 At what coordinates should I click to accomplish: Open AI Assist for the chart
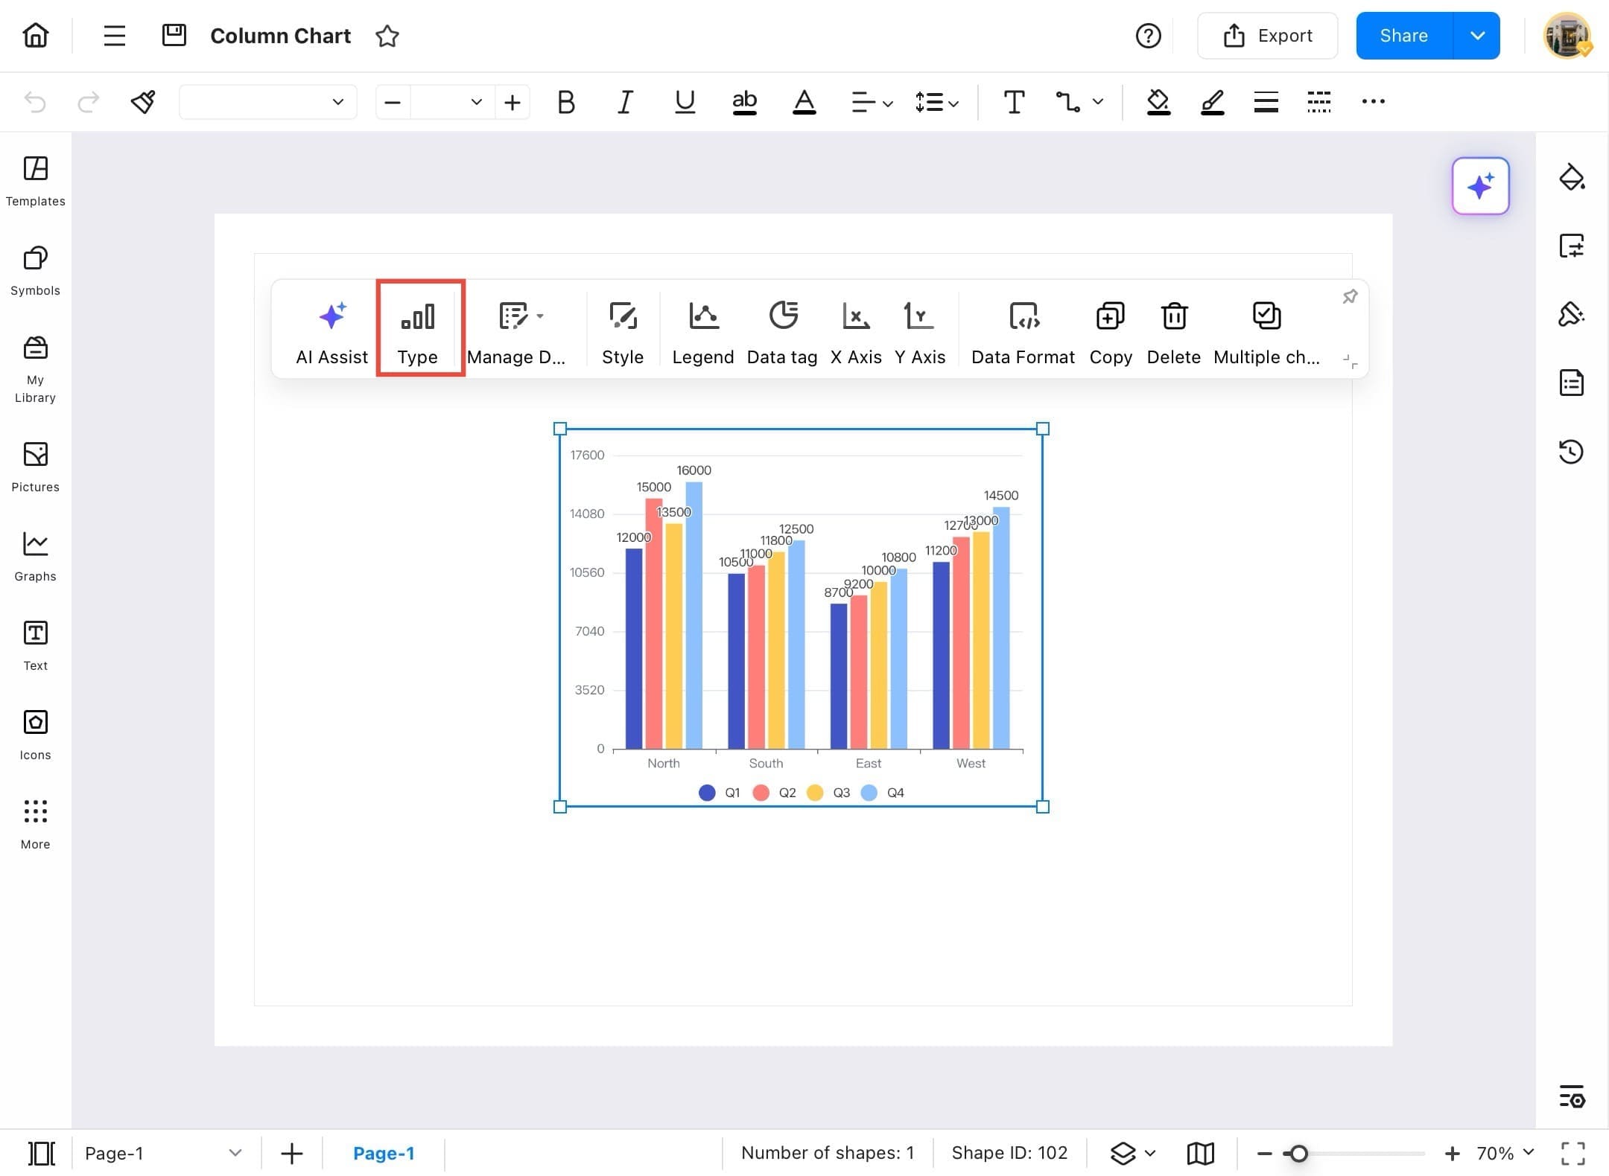pos(331,330)
